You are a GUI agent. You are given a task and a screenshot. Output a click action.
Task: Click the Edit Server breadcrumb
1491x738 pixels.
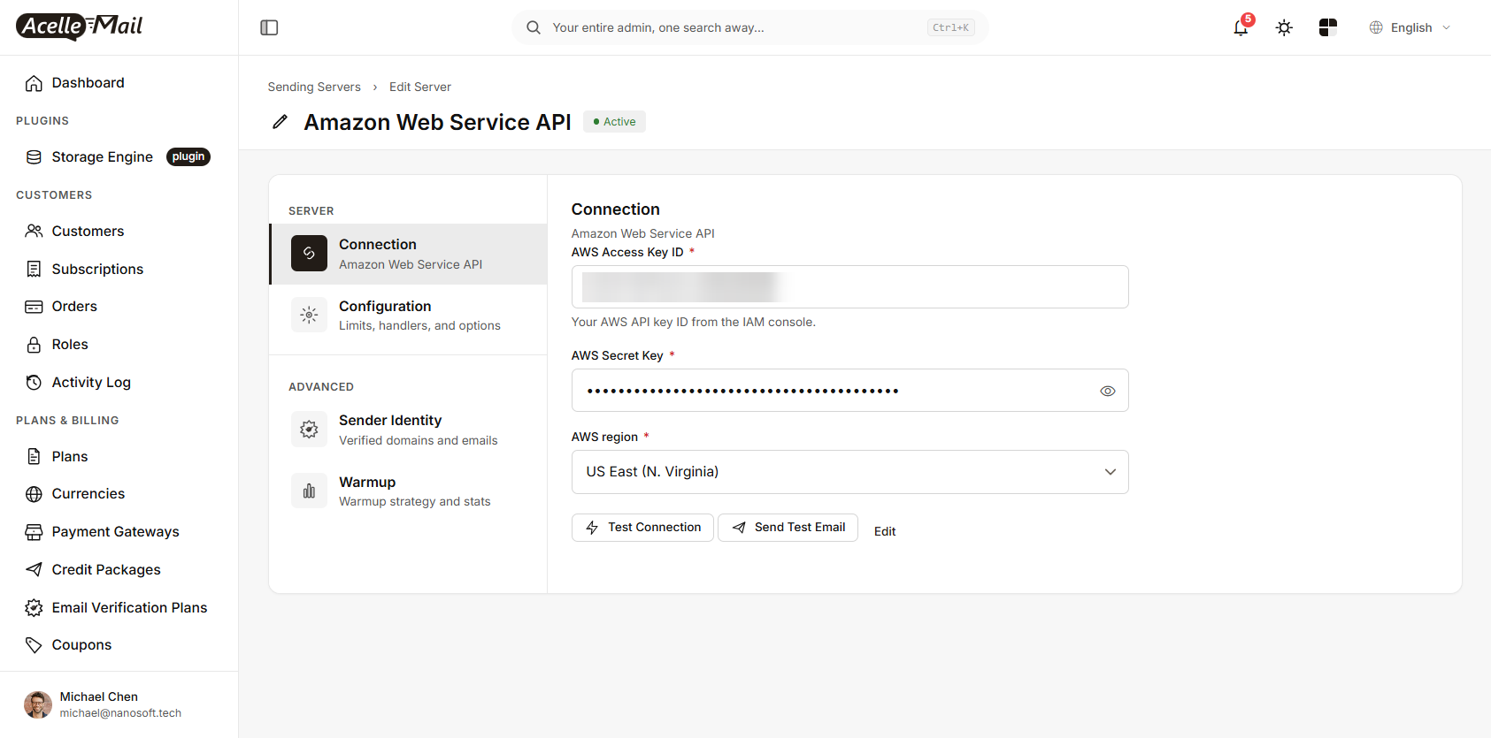coord(420,87)
